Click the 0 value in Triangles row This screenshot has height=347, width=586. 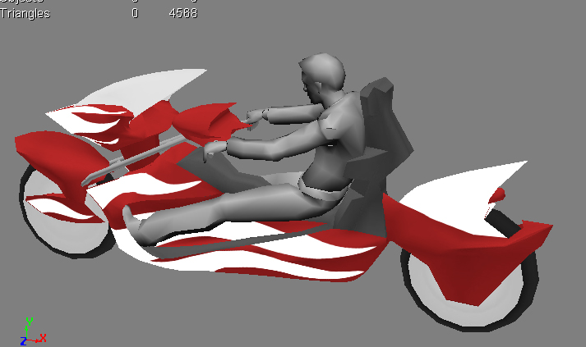[135, 13]
